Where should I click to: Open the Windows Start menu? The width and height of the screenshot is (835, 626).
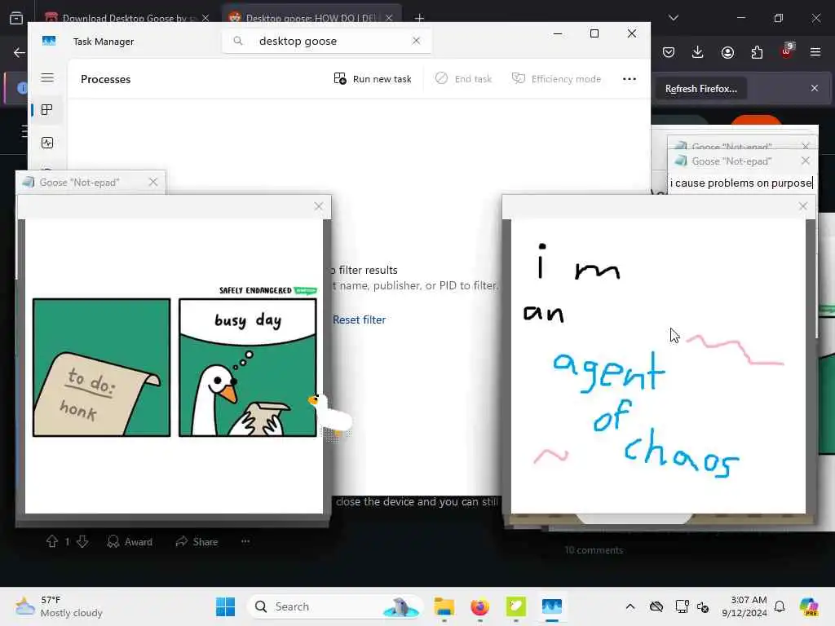click(x=225, y=606)
